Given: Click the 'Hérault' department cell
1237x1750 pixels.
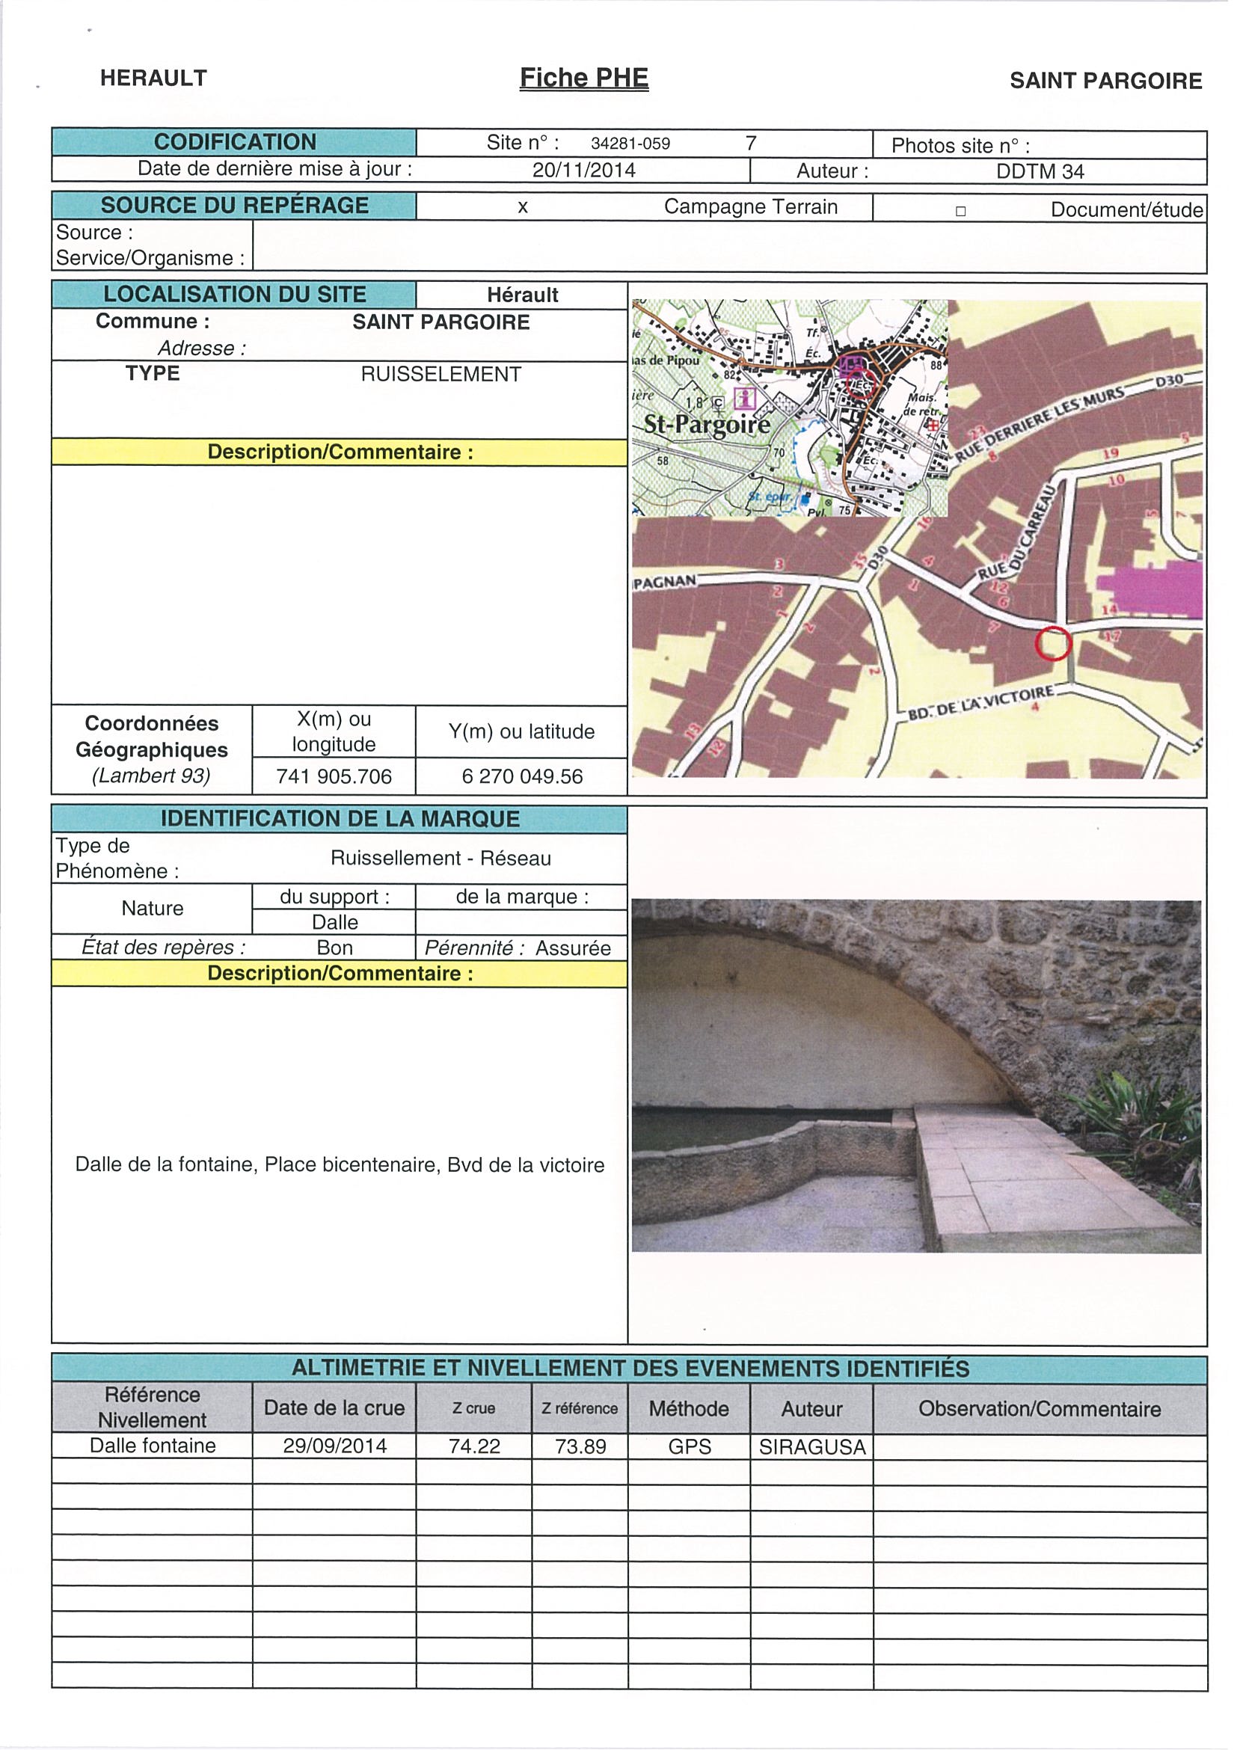Looking at the screenshot, I should (522, 295).
